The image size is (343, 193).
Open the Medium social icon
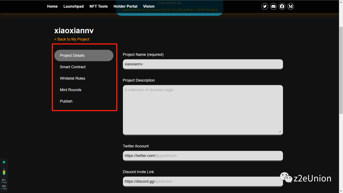[x=291, y=6]
